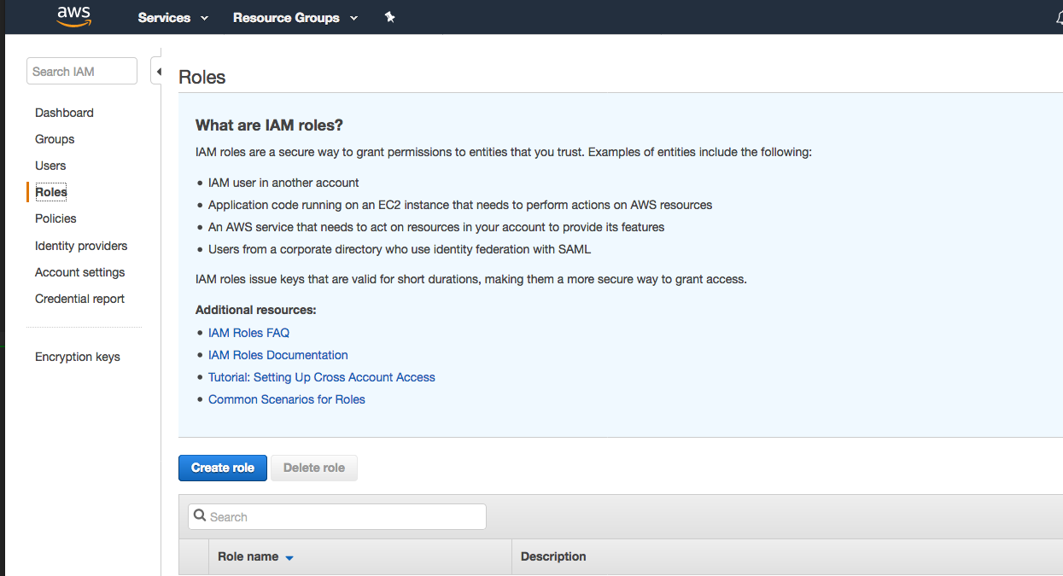The image size is (1063, 576).
Task: Open Tutorial: Setting Up Cross Account Access
Action: (x=321, y=377)
